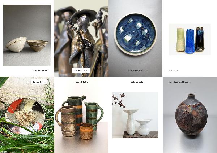View the dark round raku vase image

click(190, 115)
